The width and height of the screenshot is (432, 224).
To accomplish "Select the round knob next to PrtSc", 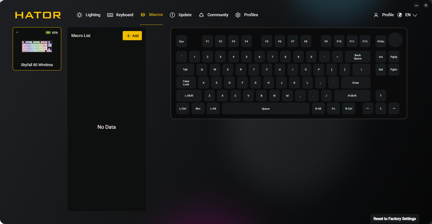I will [395, 40].
